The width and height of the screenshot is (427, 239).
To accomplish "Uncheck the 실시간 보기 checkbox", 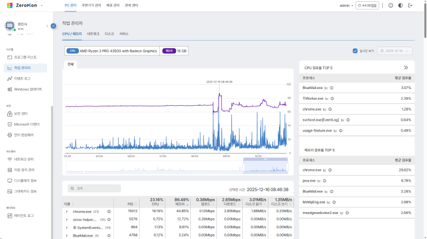I will coord(355,51).
